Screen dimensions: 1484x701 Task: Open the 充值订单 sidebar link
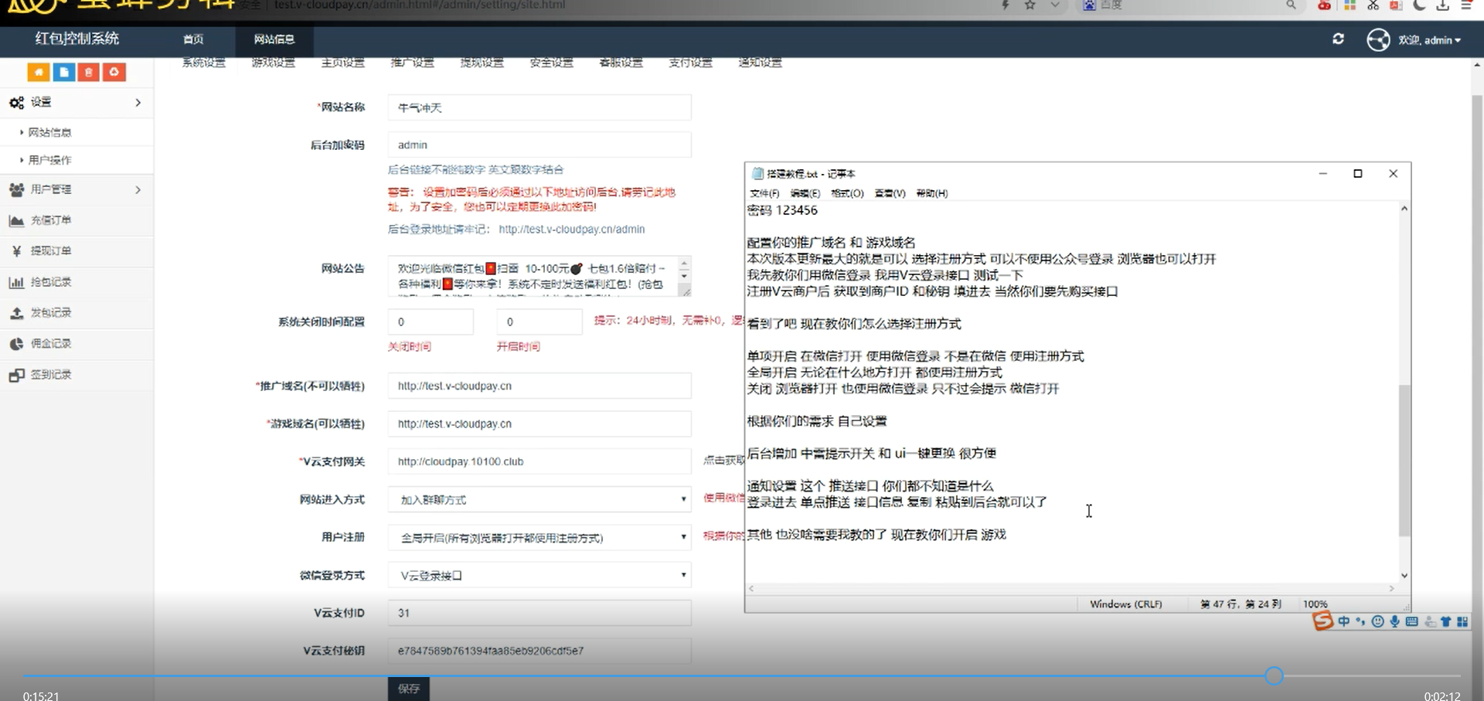pyautogui.click(x=77, y=220)
